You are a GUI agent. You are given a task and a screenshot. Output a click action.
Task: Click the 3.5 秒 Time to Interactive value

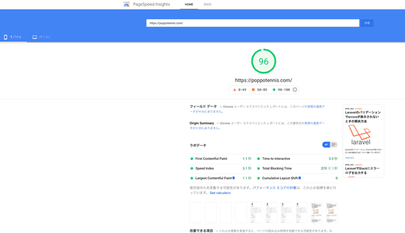333,159
